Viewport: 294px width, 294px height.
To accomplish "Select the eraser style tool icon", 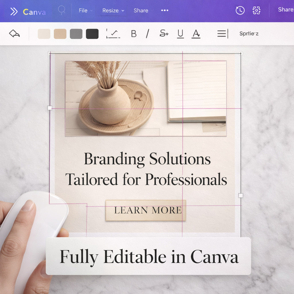I will pyautogui.click(x=14, y=34).
